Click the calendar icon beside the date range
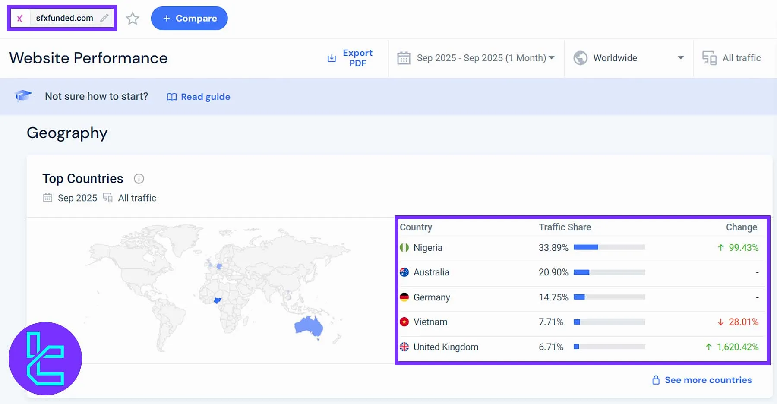 [x=404, y=57]
